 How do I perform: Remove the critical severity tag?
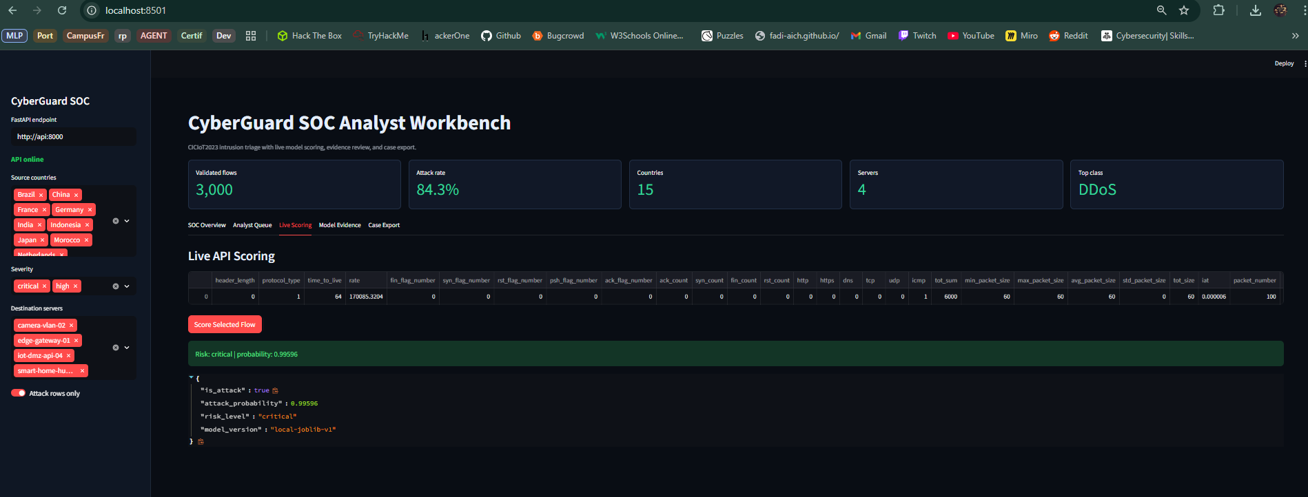tap(44, 286)
